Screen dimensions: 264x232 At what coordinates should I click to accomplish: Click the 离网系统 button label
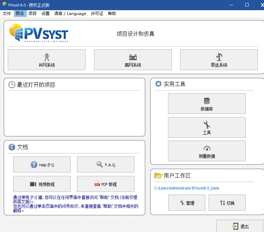point(133,65)
